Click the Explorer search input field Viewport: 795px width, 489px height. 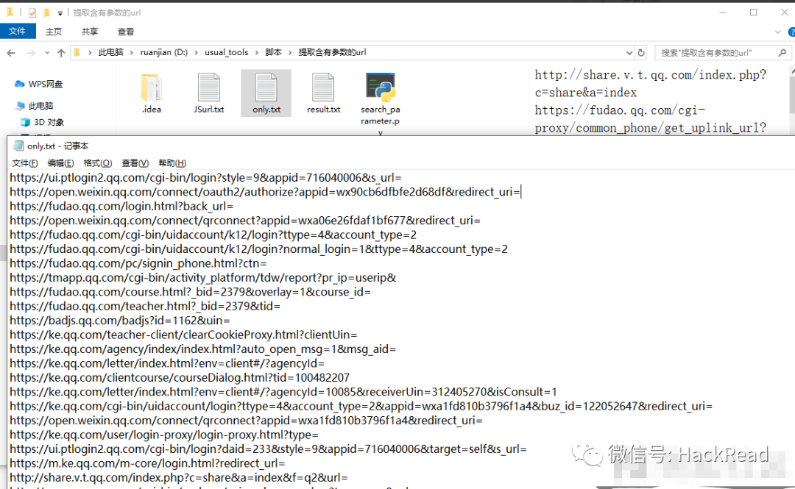[x=716, y=53]
